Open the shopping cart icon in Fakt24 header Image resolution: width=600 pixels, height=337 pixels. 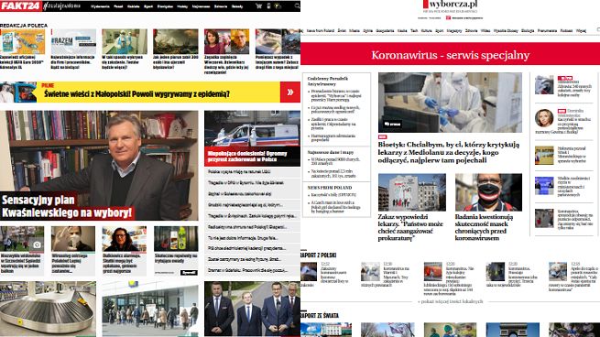click(x=258, y=6)
